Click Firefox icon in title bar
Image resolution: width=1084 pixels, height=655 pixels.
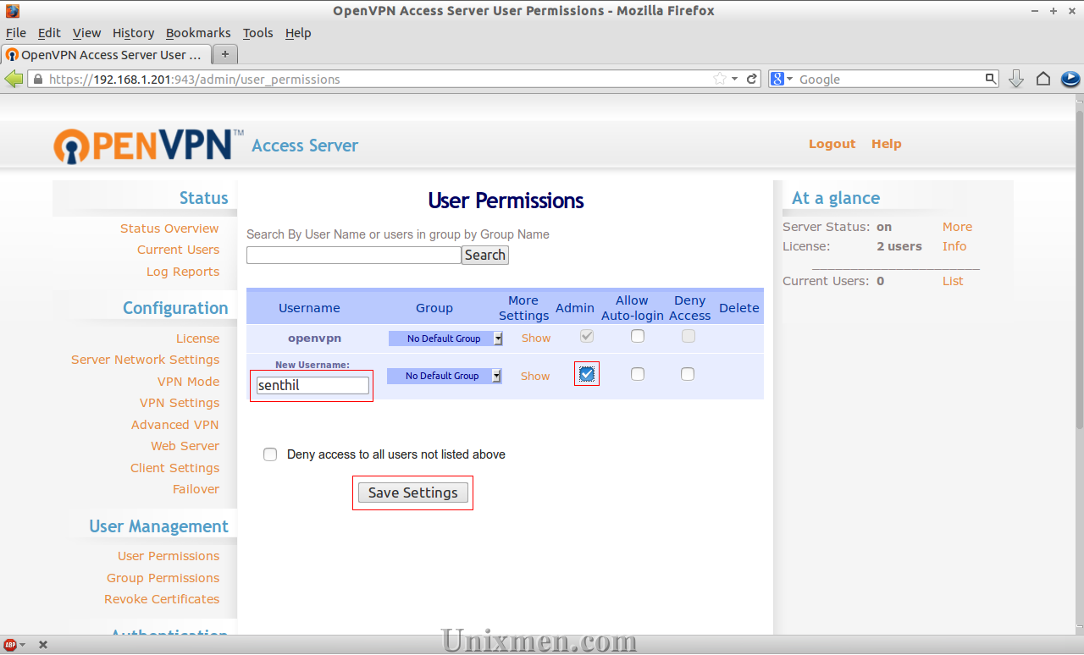pos(12,11)
